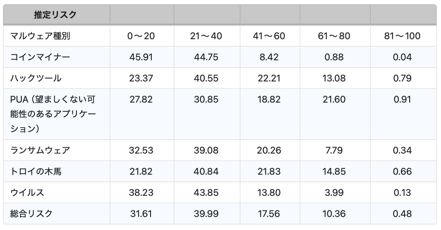Click the PUA row label cell
441x230 pixels.
[53, 114]
